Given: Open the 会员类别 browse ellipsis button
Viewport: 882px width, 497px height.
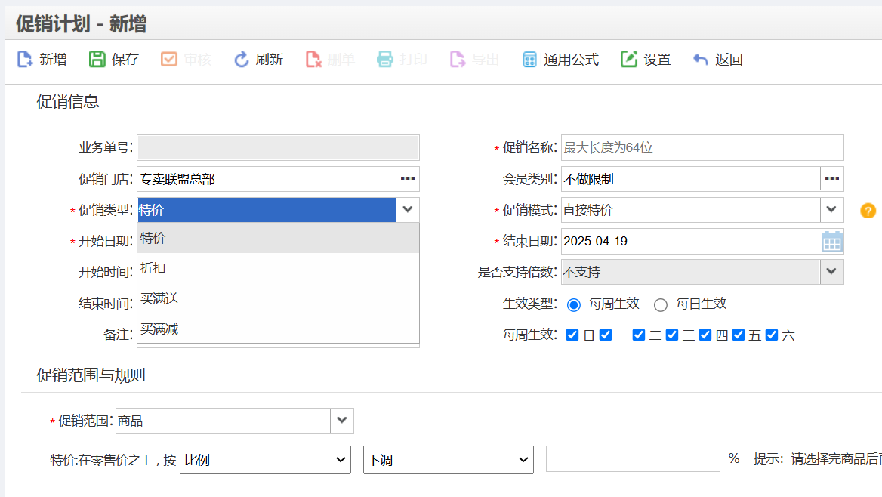Looking at the screenshot, I should click(x=832, y=179).
